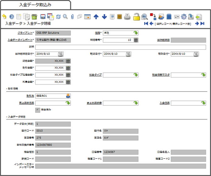211x176 pixels.
Task: Click the Import green arrow file icon
Action: point(199,17)
